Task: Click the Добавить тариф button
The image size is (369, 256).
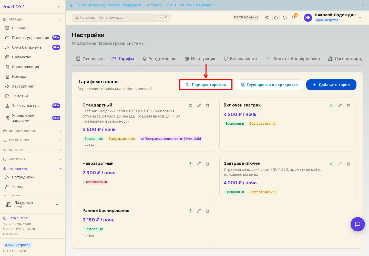Action: click(331, 85)
